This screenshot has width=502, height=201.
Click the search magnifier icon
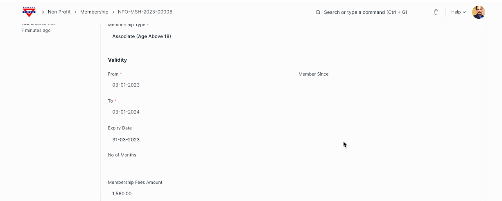pyautogui.click(x=318, y=12)
